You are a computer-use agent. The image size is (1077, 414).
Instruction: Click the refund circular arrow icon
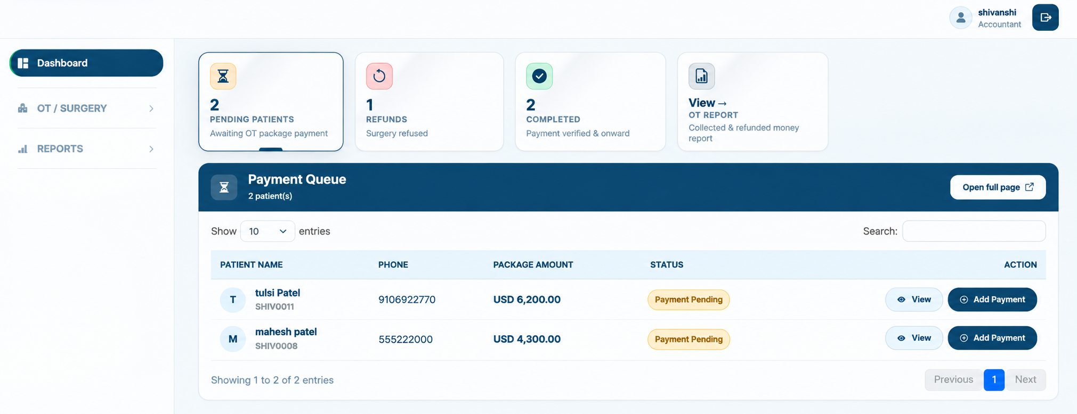379,76
